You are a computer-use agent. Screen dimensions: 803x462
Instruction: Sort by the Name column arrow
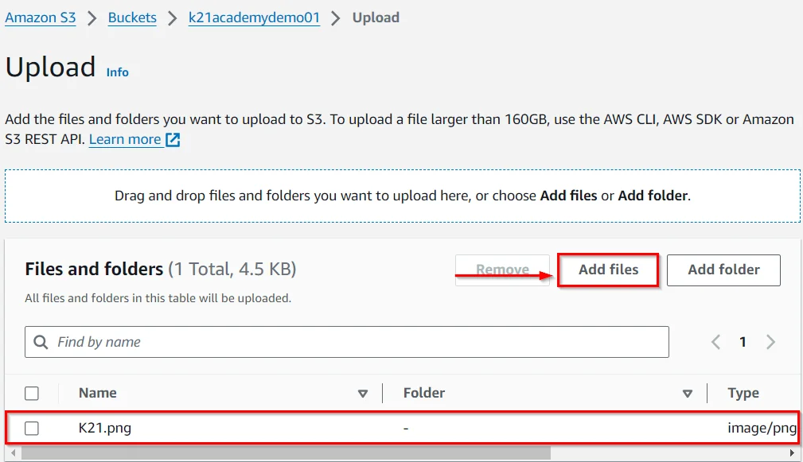pyautogui.click(x=363, y=393)
